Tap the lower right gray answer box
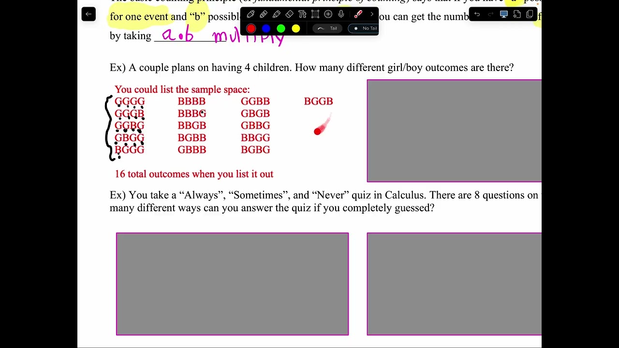The height and width of the screenshot is (348, 619). pos(454,284)
